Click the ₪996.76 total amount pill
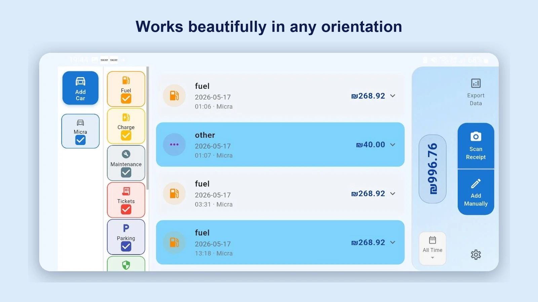The width and height of the screenshot is (538, 302). pyautogui.click(x=432, y=169)
